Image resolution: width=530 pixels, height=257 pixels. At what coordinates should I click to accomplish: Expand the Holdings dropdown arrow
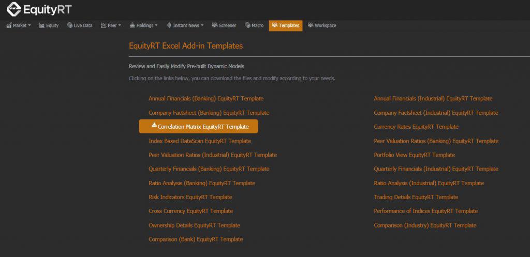pos(156,26)
